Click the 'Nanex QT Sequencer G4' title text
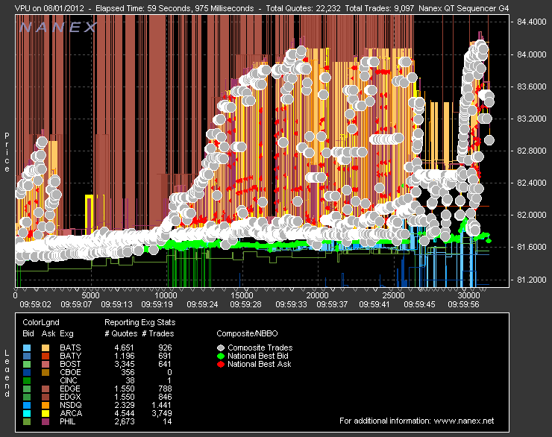Image resolution: width=552 pixels, height=437 pixels. click(464, 8)
